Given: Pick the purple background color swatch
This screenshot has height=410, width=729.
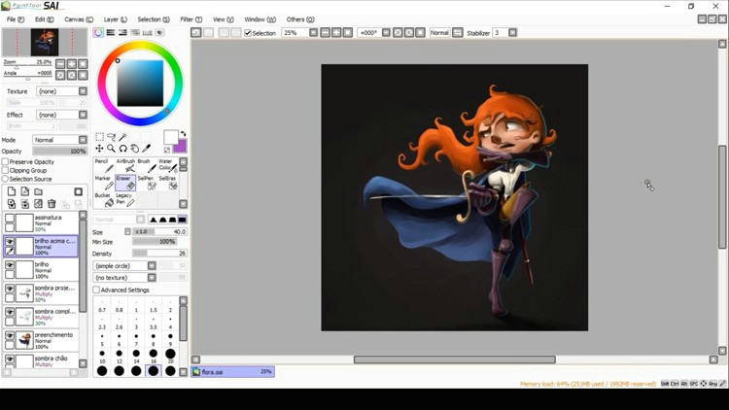Looking at the screenshot, I should point(182,147).
